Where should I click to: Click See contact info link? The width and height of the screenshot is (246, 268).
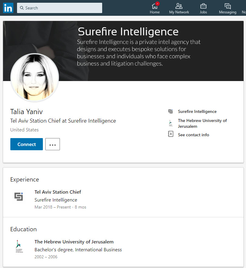[x=193, y=135]
